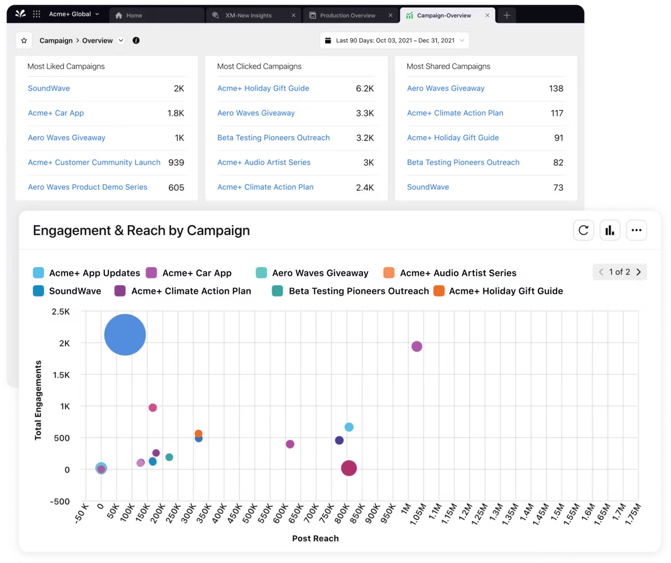This screenshot has width=671, height=563.
Task: Click the calendar icon in the date filter
Action: 328,40
